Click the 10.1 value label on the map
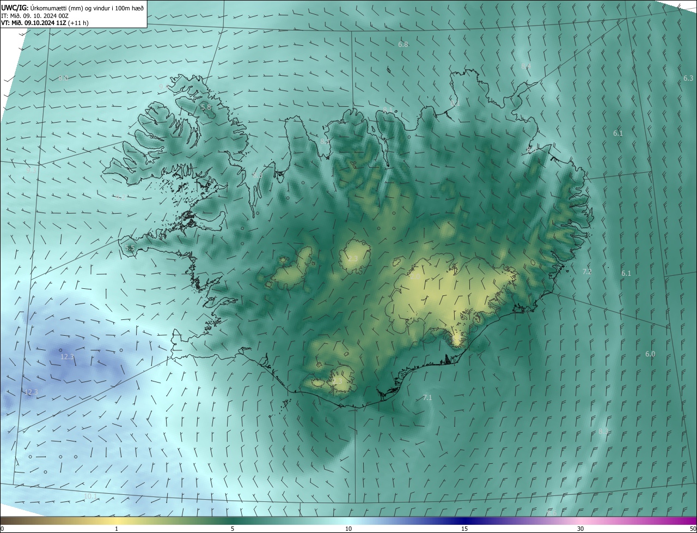 click(x=90, y=496)
